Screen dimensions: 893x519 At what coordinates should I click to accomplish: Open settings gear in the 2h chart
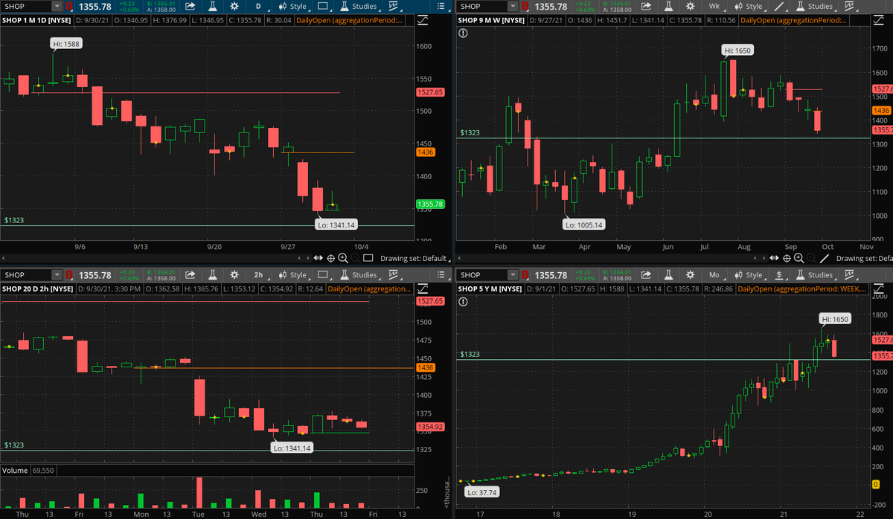(234, 275)
